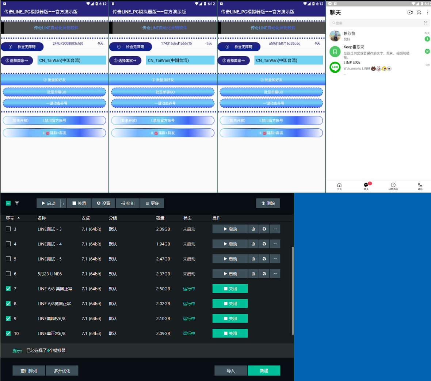
Task: Click 启动 in the top toolbar
Action: (x=49, y=203)
